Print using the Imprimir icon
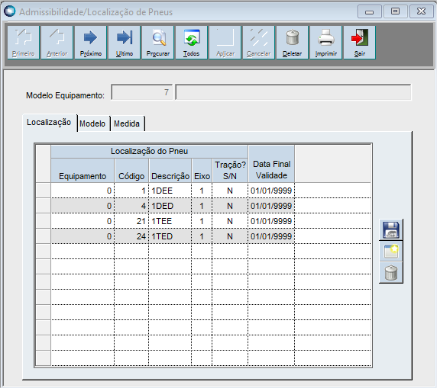Image resolution: width=437 pixels, height=388 pixels. tap(325, 42)
